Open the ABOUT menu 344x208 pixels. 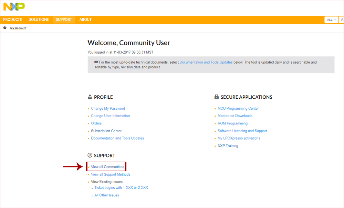coord(85,20)
